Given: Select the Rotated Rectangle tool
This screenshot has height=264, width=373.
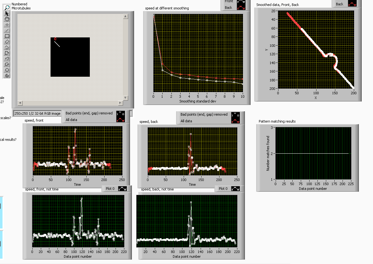Looking at the screenshot, I should coord(7,41).
